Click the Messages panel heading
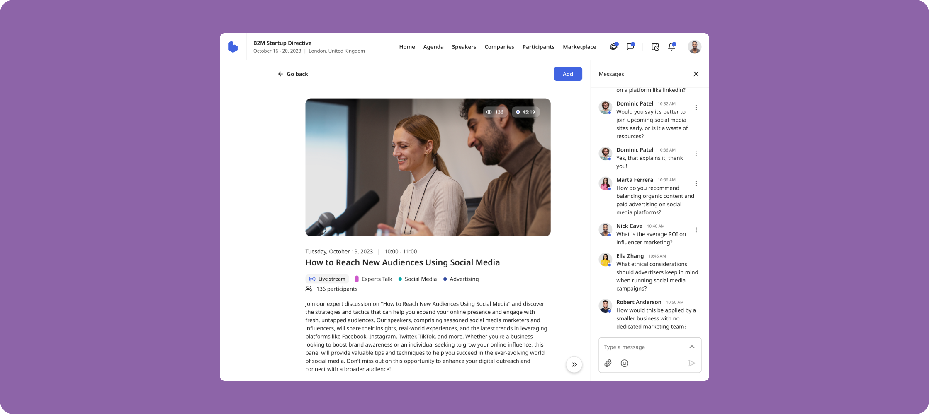The height and width of the screenshot is (414, 929). point(611,74)
